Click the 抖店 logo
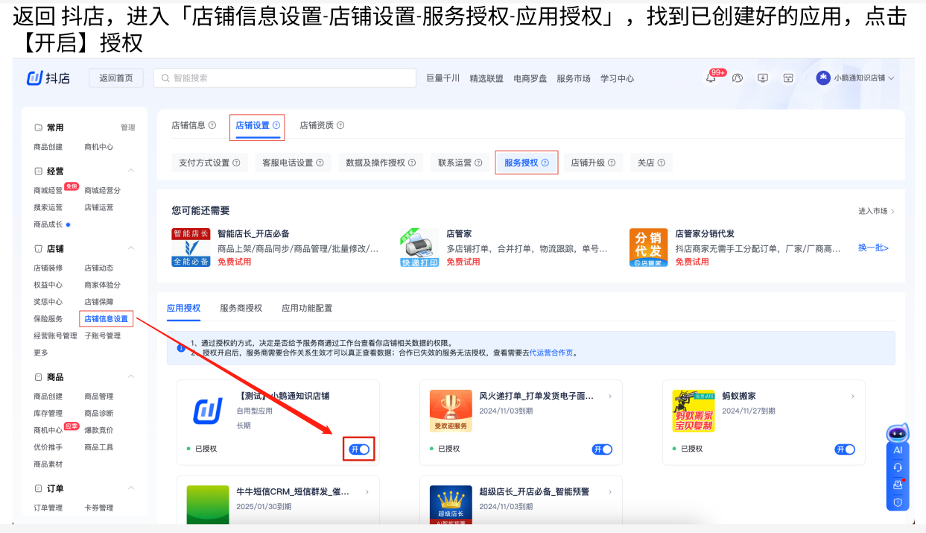 48,78
